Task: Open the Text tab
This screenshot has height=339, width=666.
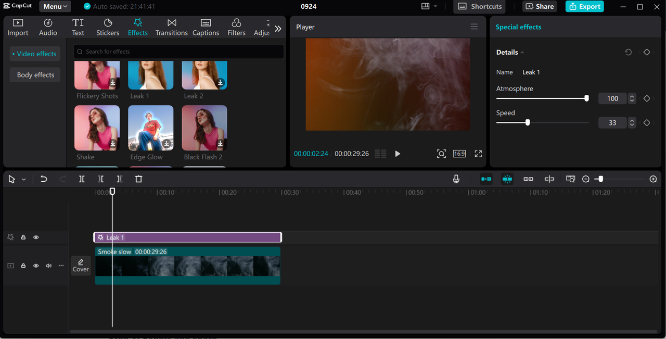Action: [78, 27]
